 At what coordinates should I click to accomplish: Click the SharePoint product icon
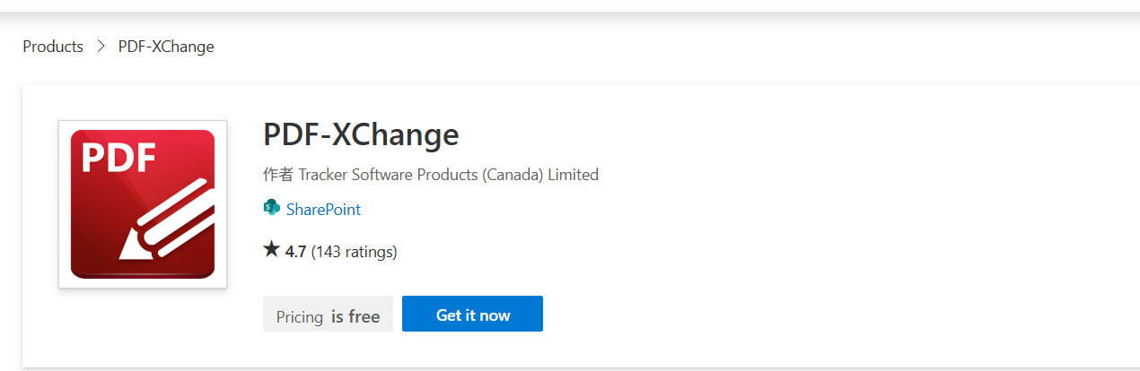271,209
